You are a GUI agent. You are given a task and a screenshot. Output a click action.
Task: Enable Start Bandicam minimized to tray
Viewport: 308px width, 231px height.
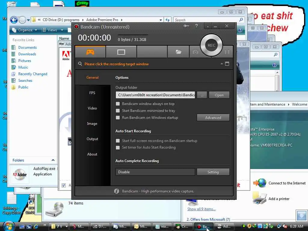coord(118,111)
